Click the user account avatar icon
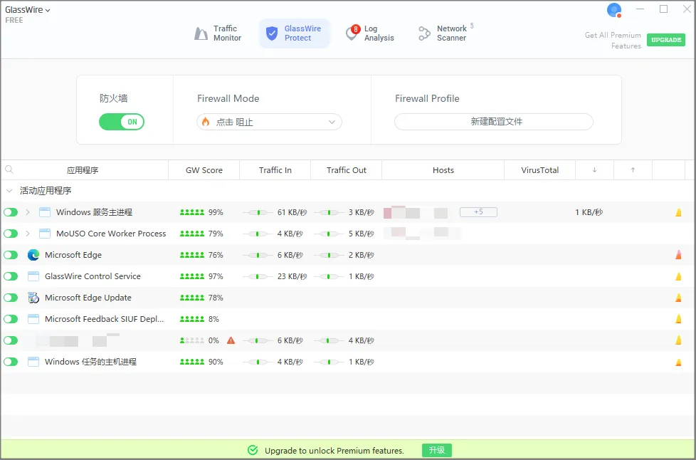This screenshot has width=696, height=460. point(614,10)
